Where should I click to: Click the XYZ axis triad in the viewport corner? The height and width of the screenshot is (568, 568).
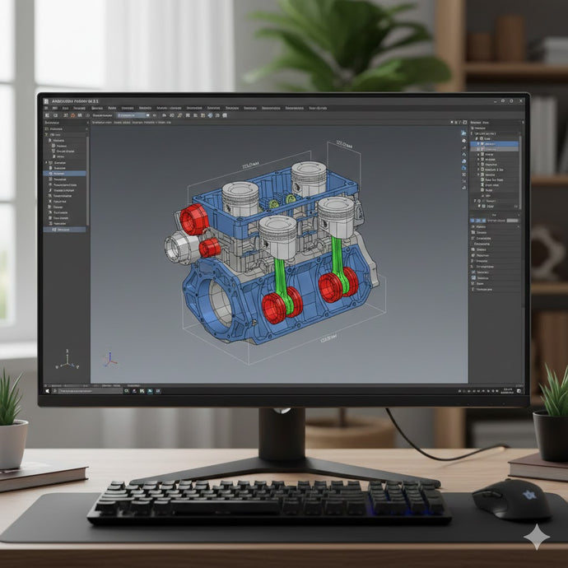point(109,360)
